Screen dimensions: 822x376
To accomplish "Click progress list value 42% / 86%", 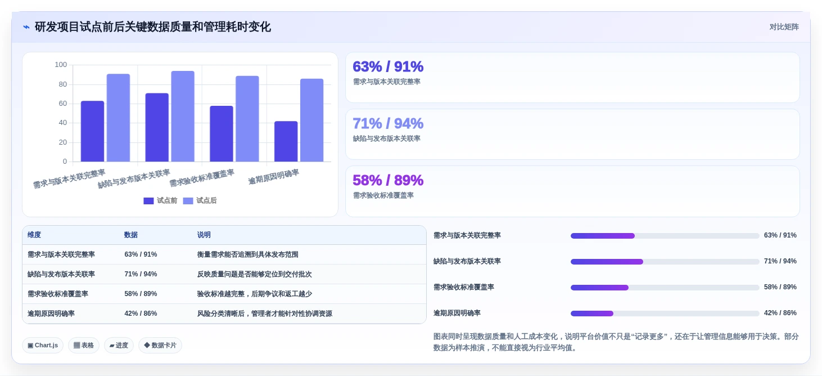I will [780, 313].
